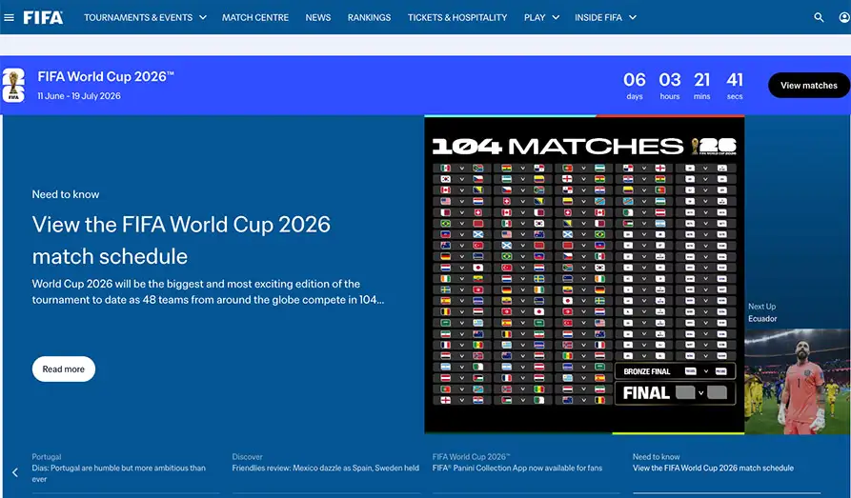
Task: Click the FINAL box in schedule graphic
Action: (x=675, y=392)
